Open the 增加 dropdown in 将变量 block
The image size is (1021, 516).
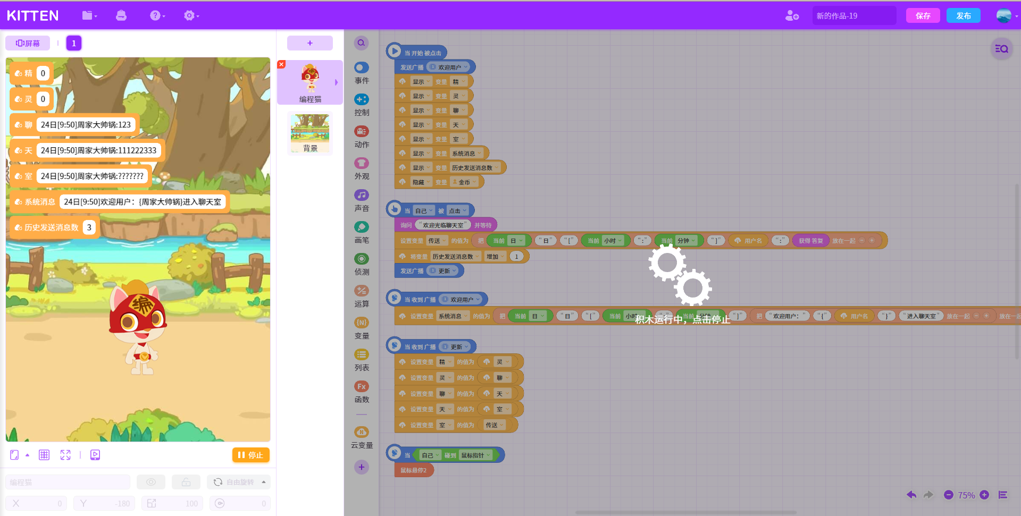click(496, 257)
